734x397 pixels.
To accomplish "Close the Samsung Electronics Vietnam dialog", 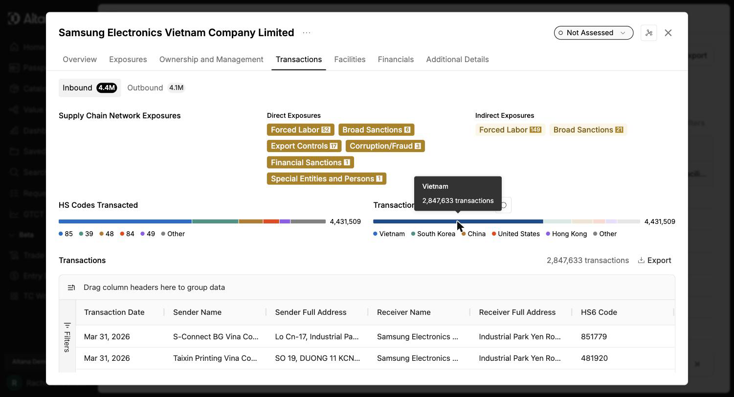I will pyautogui.click(x=668, y=33).
